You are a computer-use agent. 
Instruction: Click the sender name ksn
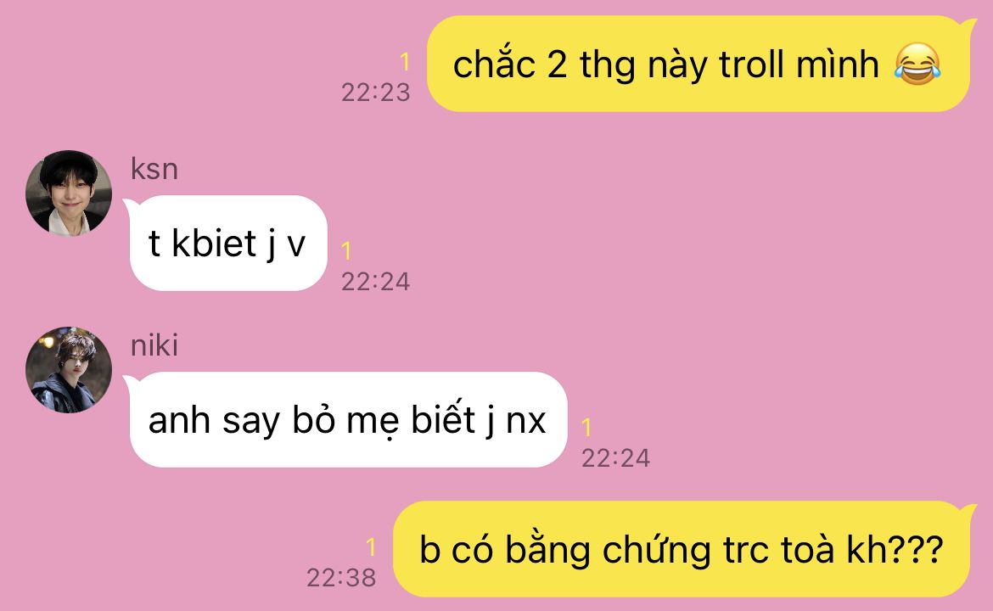coord(154,169)
